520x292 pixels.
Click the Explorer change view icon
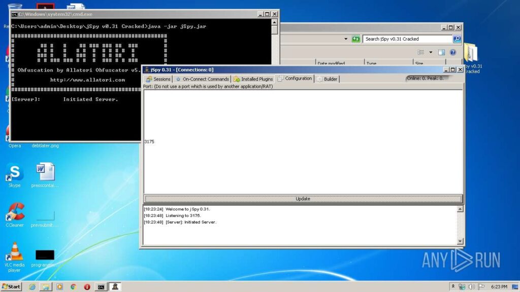[x=420, y=52]
